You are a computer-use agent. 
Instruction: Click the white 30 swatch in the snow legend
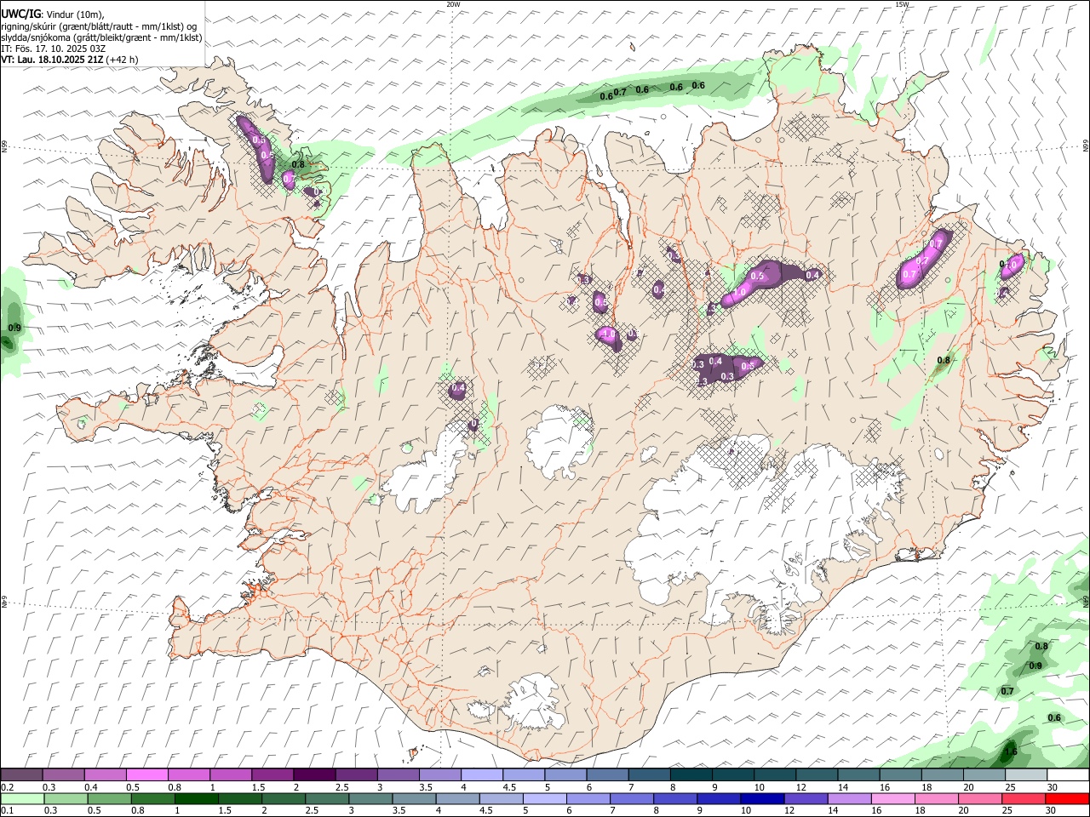[1068, 775]
